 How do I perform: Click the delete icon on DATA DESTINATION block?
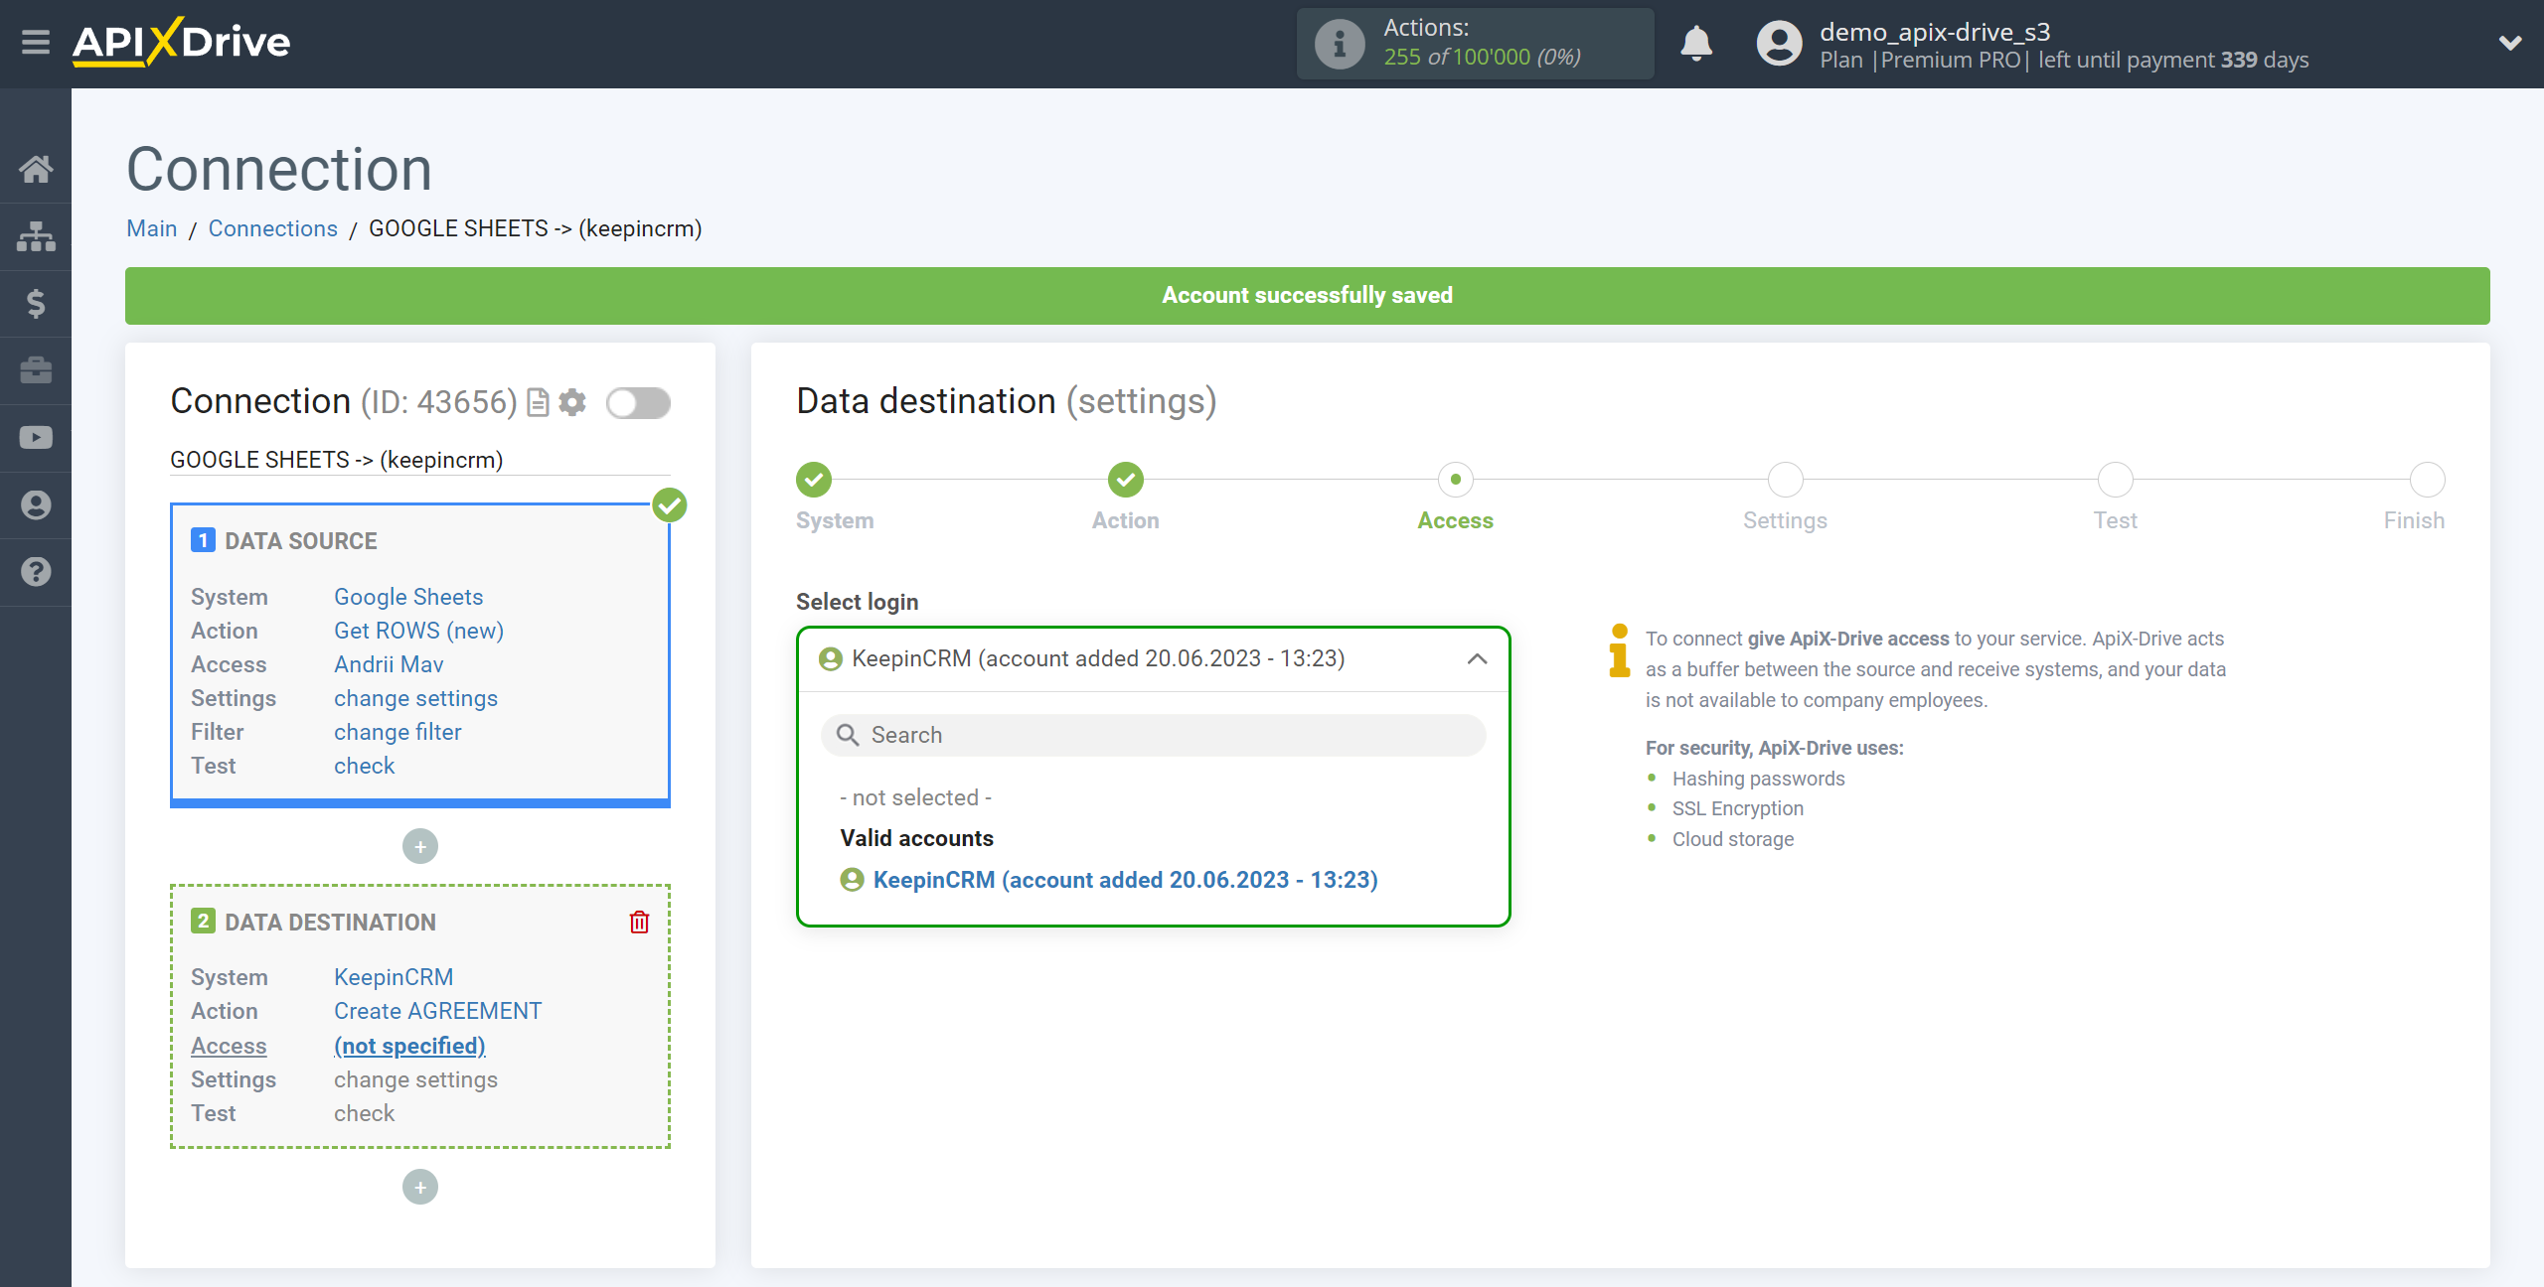(639, 923)
